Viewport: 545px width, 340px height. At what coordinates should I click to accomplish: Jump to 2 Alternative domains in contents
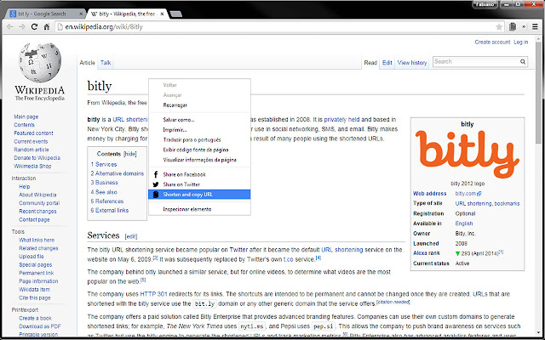point(118,173)
